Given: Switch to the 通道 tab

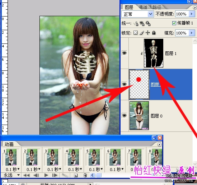Looking at the screenshot, I should point(144,7).
